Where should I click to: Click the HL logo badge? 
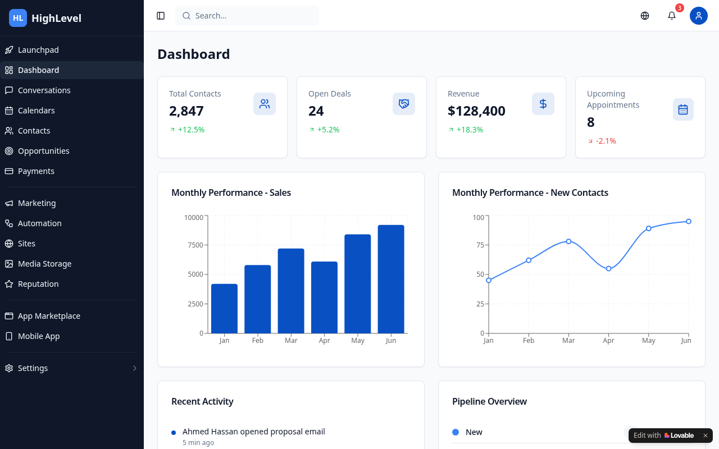tap(18, 18)
